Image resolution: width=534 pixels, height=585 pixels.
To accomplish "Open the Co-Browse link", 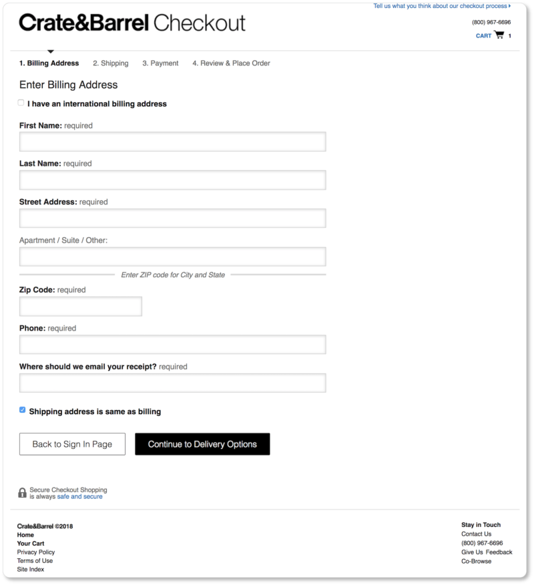I will (476, 562).
